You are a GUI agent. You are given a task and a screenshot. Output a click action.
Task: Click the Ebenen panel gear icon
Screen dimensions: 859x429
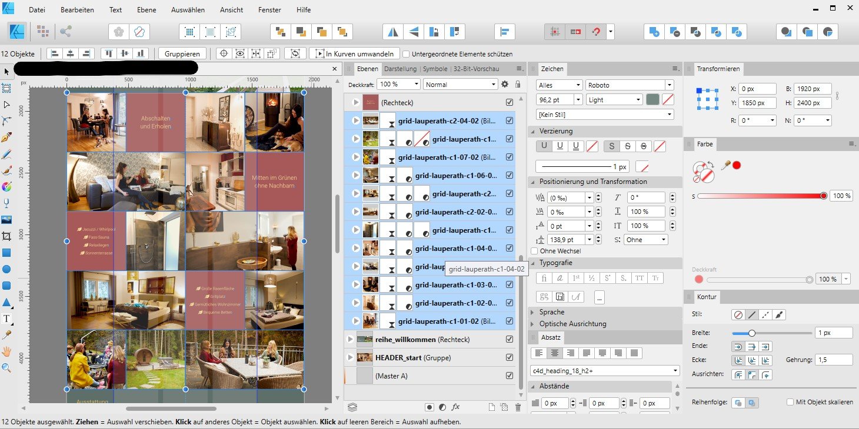click(504, 84)
